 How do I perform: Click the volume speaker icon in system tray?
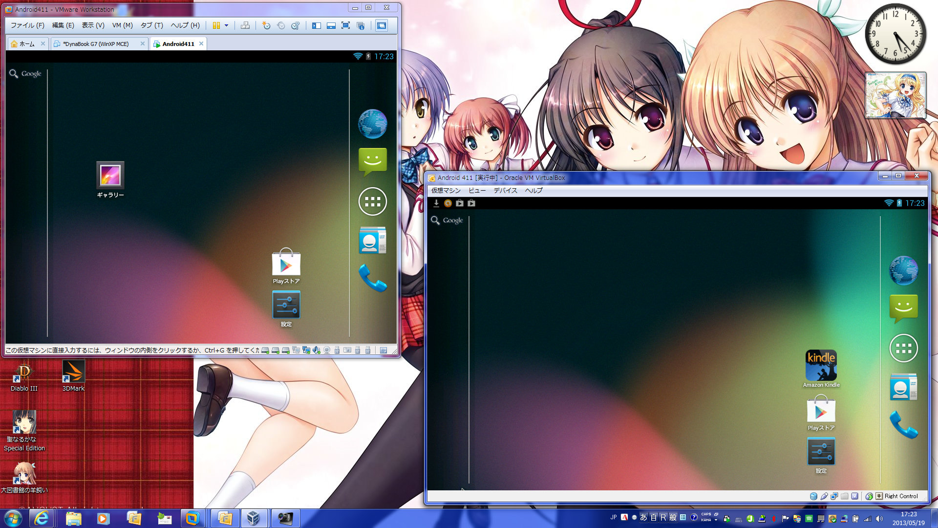click(879, 519)
